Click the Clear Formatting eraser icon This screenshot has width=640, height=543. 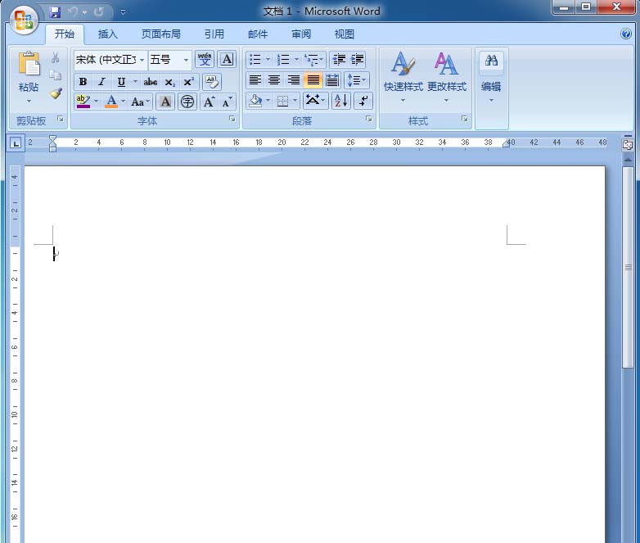tap(212, 82)
